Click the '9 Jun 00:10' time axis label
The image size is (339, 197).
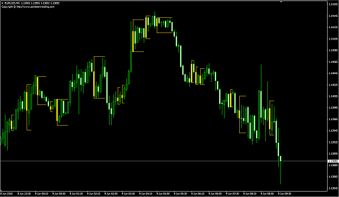[x=42, y=194]
